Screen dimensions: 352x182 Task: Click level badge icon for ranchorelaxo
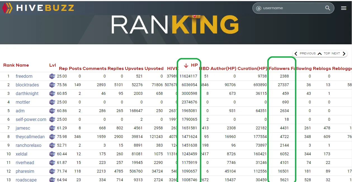click(x=52, y=145)
